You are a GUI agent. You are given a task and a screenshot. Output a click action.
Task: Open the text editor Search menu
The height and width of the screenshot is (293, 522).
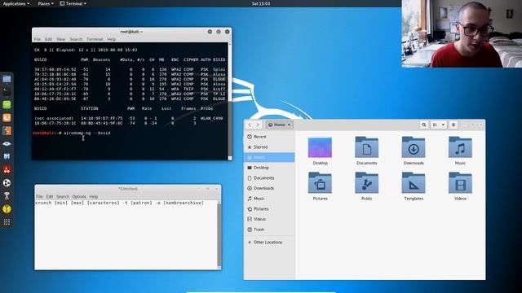coord(63,197)
